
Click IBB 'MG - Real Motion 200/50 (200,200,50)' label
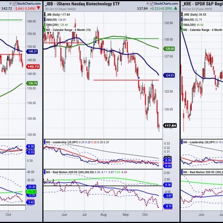(x=70, y=172)
